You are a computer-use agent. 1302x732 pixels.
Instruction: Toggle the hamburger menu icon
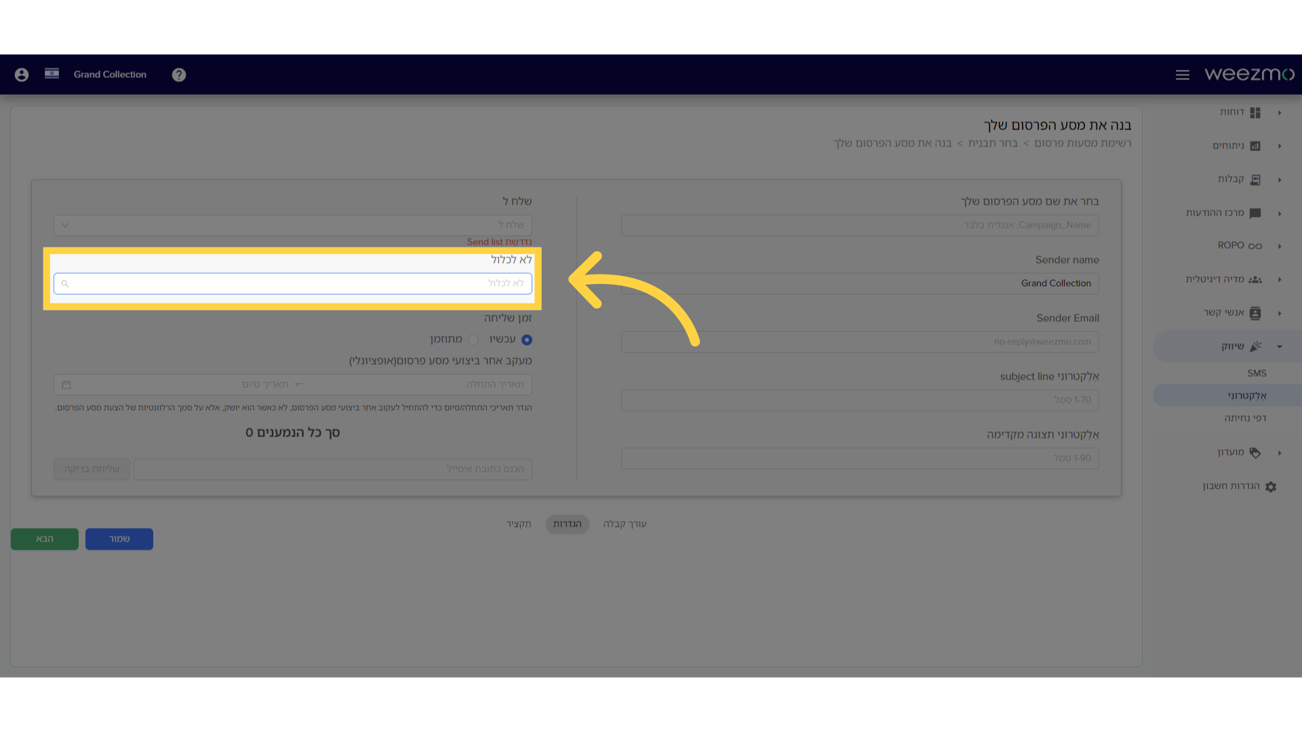[x=1183, y=75]
